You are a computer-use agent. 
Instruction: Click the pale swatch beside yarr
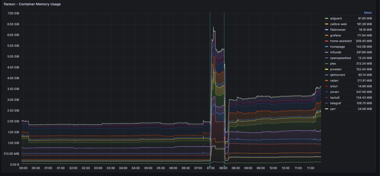(x=326, y=109)
